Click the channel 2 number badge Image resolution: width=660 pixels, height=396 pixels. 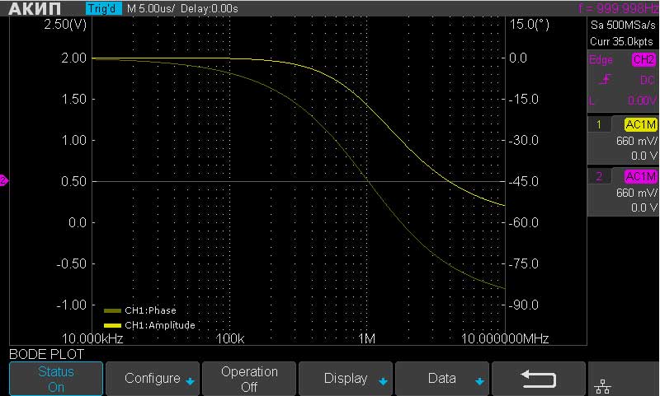point(598,177)
